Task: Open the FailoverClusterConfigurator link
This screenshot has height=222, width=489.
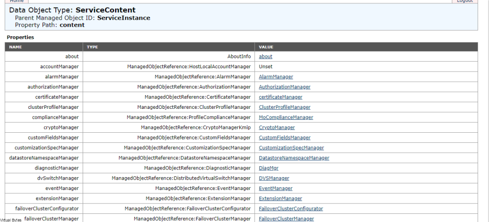Action: 291,209
